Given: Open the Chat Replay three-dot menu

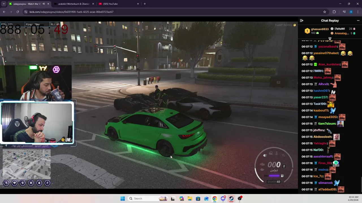Looking at the screenshot, I should (358, 21).
